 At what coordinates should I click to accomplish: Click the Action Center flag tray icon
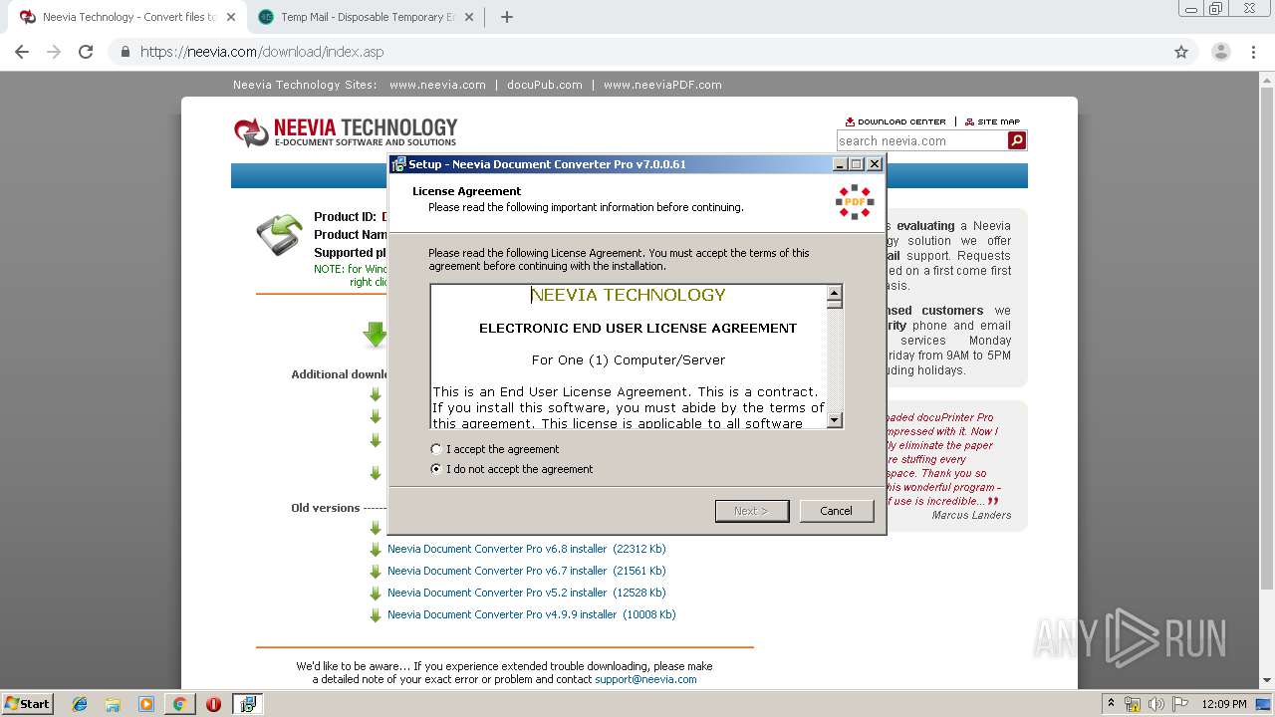coord(1179,704)
